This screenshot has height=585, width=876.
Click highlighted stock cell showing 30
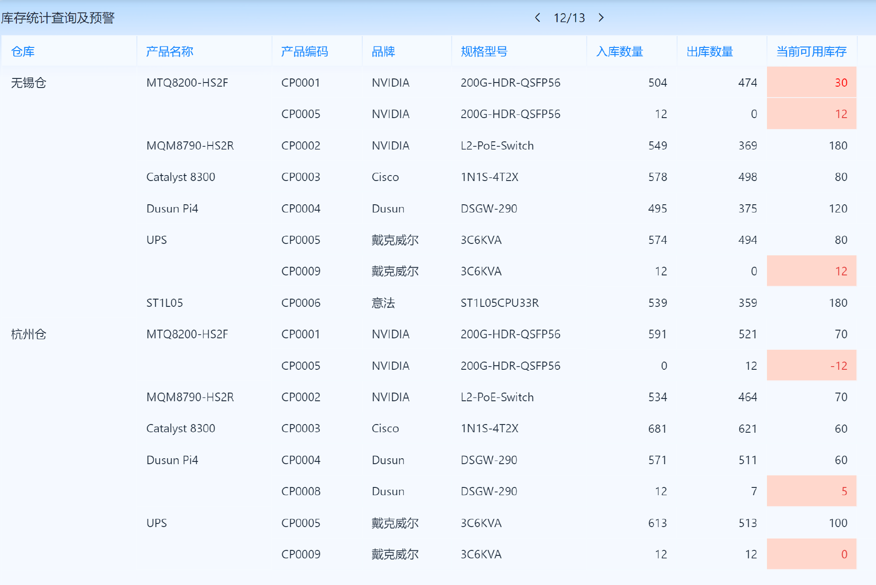(811, 83)
